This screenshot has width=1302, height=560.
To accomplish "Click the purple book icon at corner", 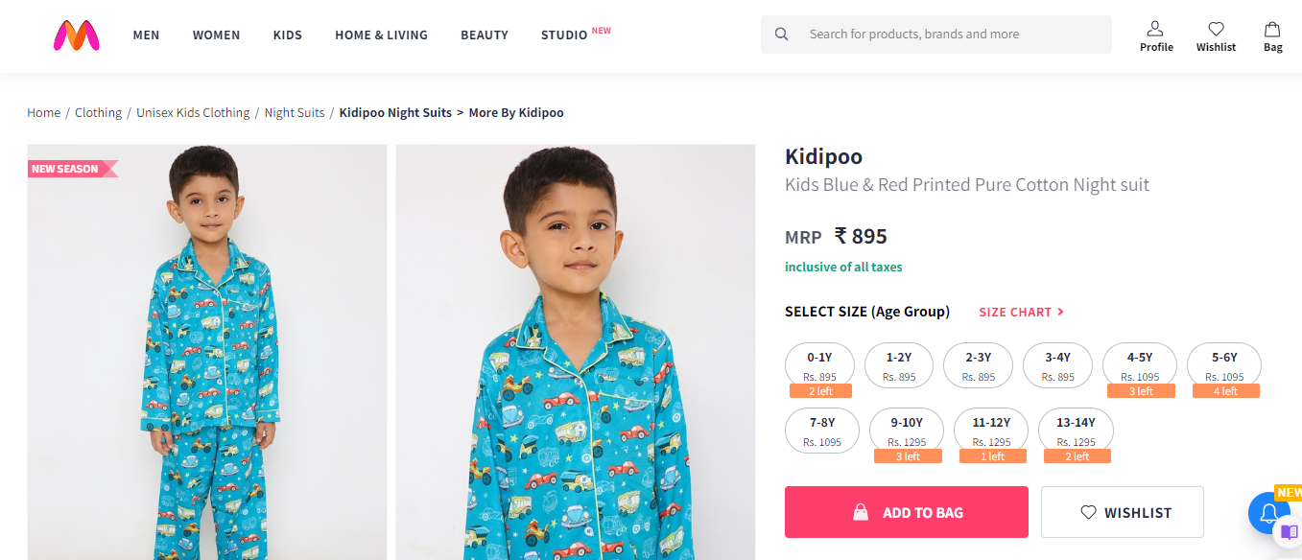I will click(1290, 532).
